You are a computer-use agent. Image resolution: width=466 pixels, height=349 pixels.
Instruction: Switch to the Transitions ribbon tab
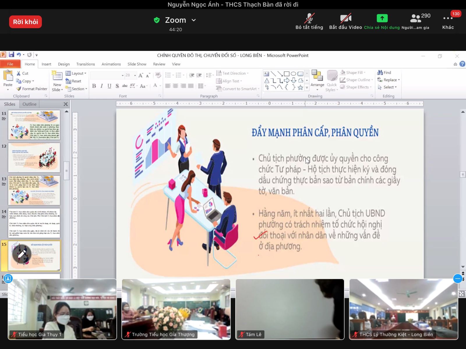[x=85, y=64]
